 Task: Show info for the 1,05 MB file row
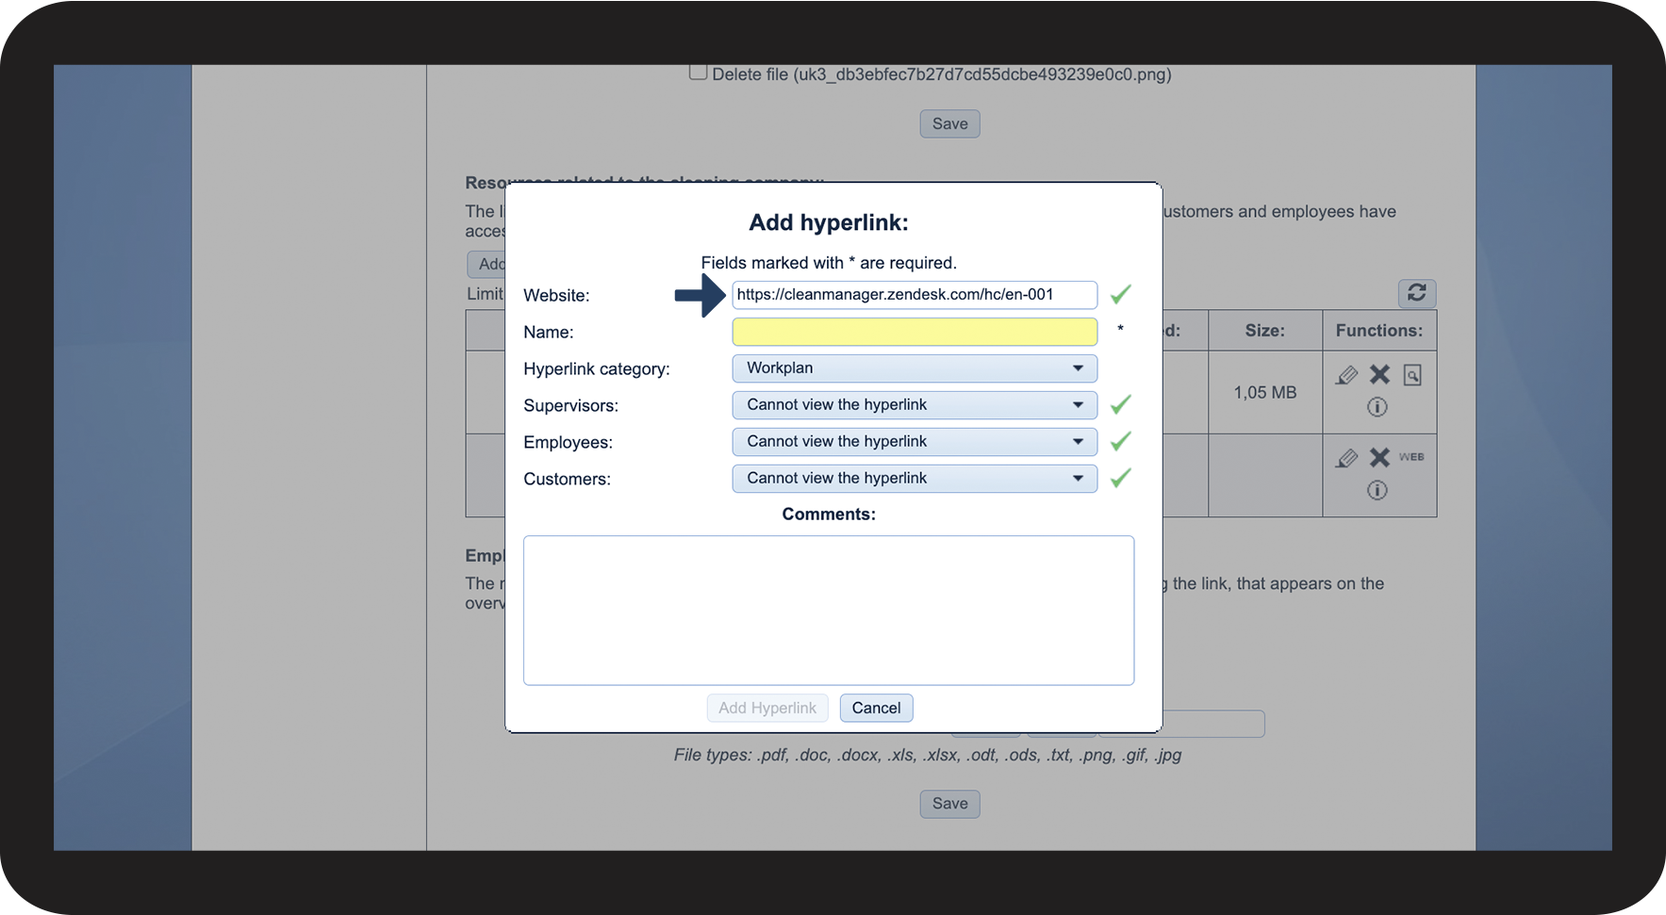tap(1377, 407)
